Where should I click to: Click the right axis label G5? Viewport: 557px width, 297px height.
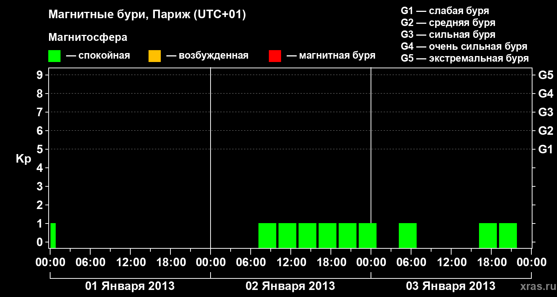(x=545, y=75)
